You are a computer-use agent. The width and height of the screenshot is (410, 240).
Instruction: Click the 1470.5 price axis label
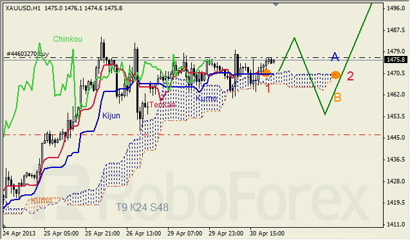(396, 73)
